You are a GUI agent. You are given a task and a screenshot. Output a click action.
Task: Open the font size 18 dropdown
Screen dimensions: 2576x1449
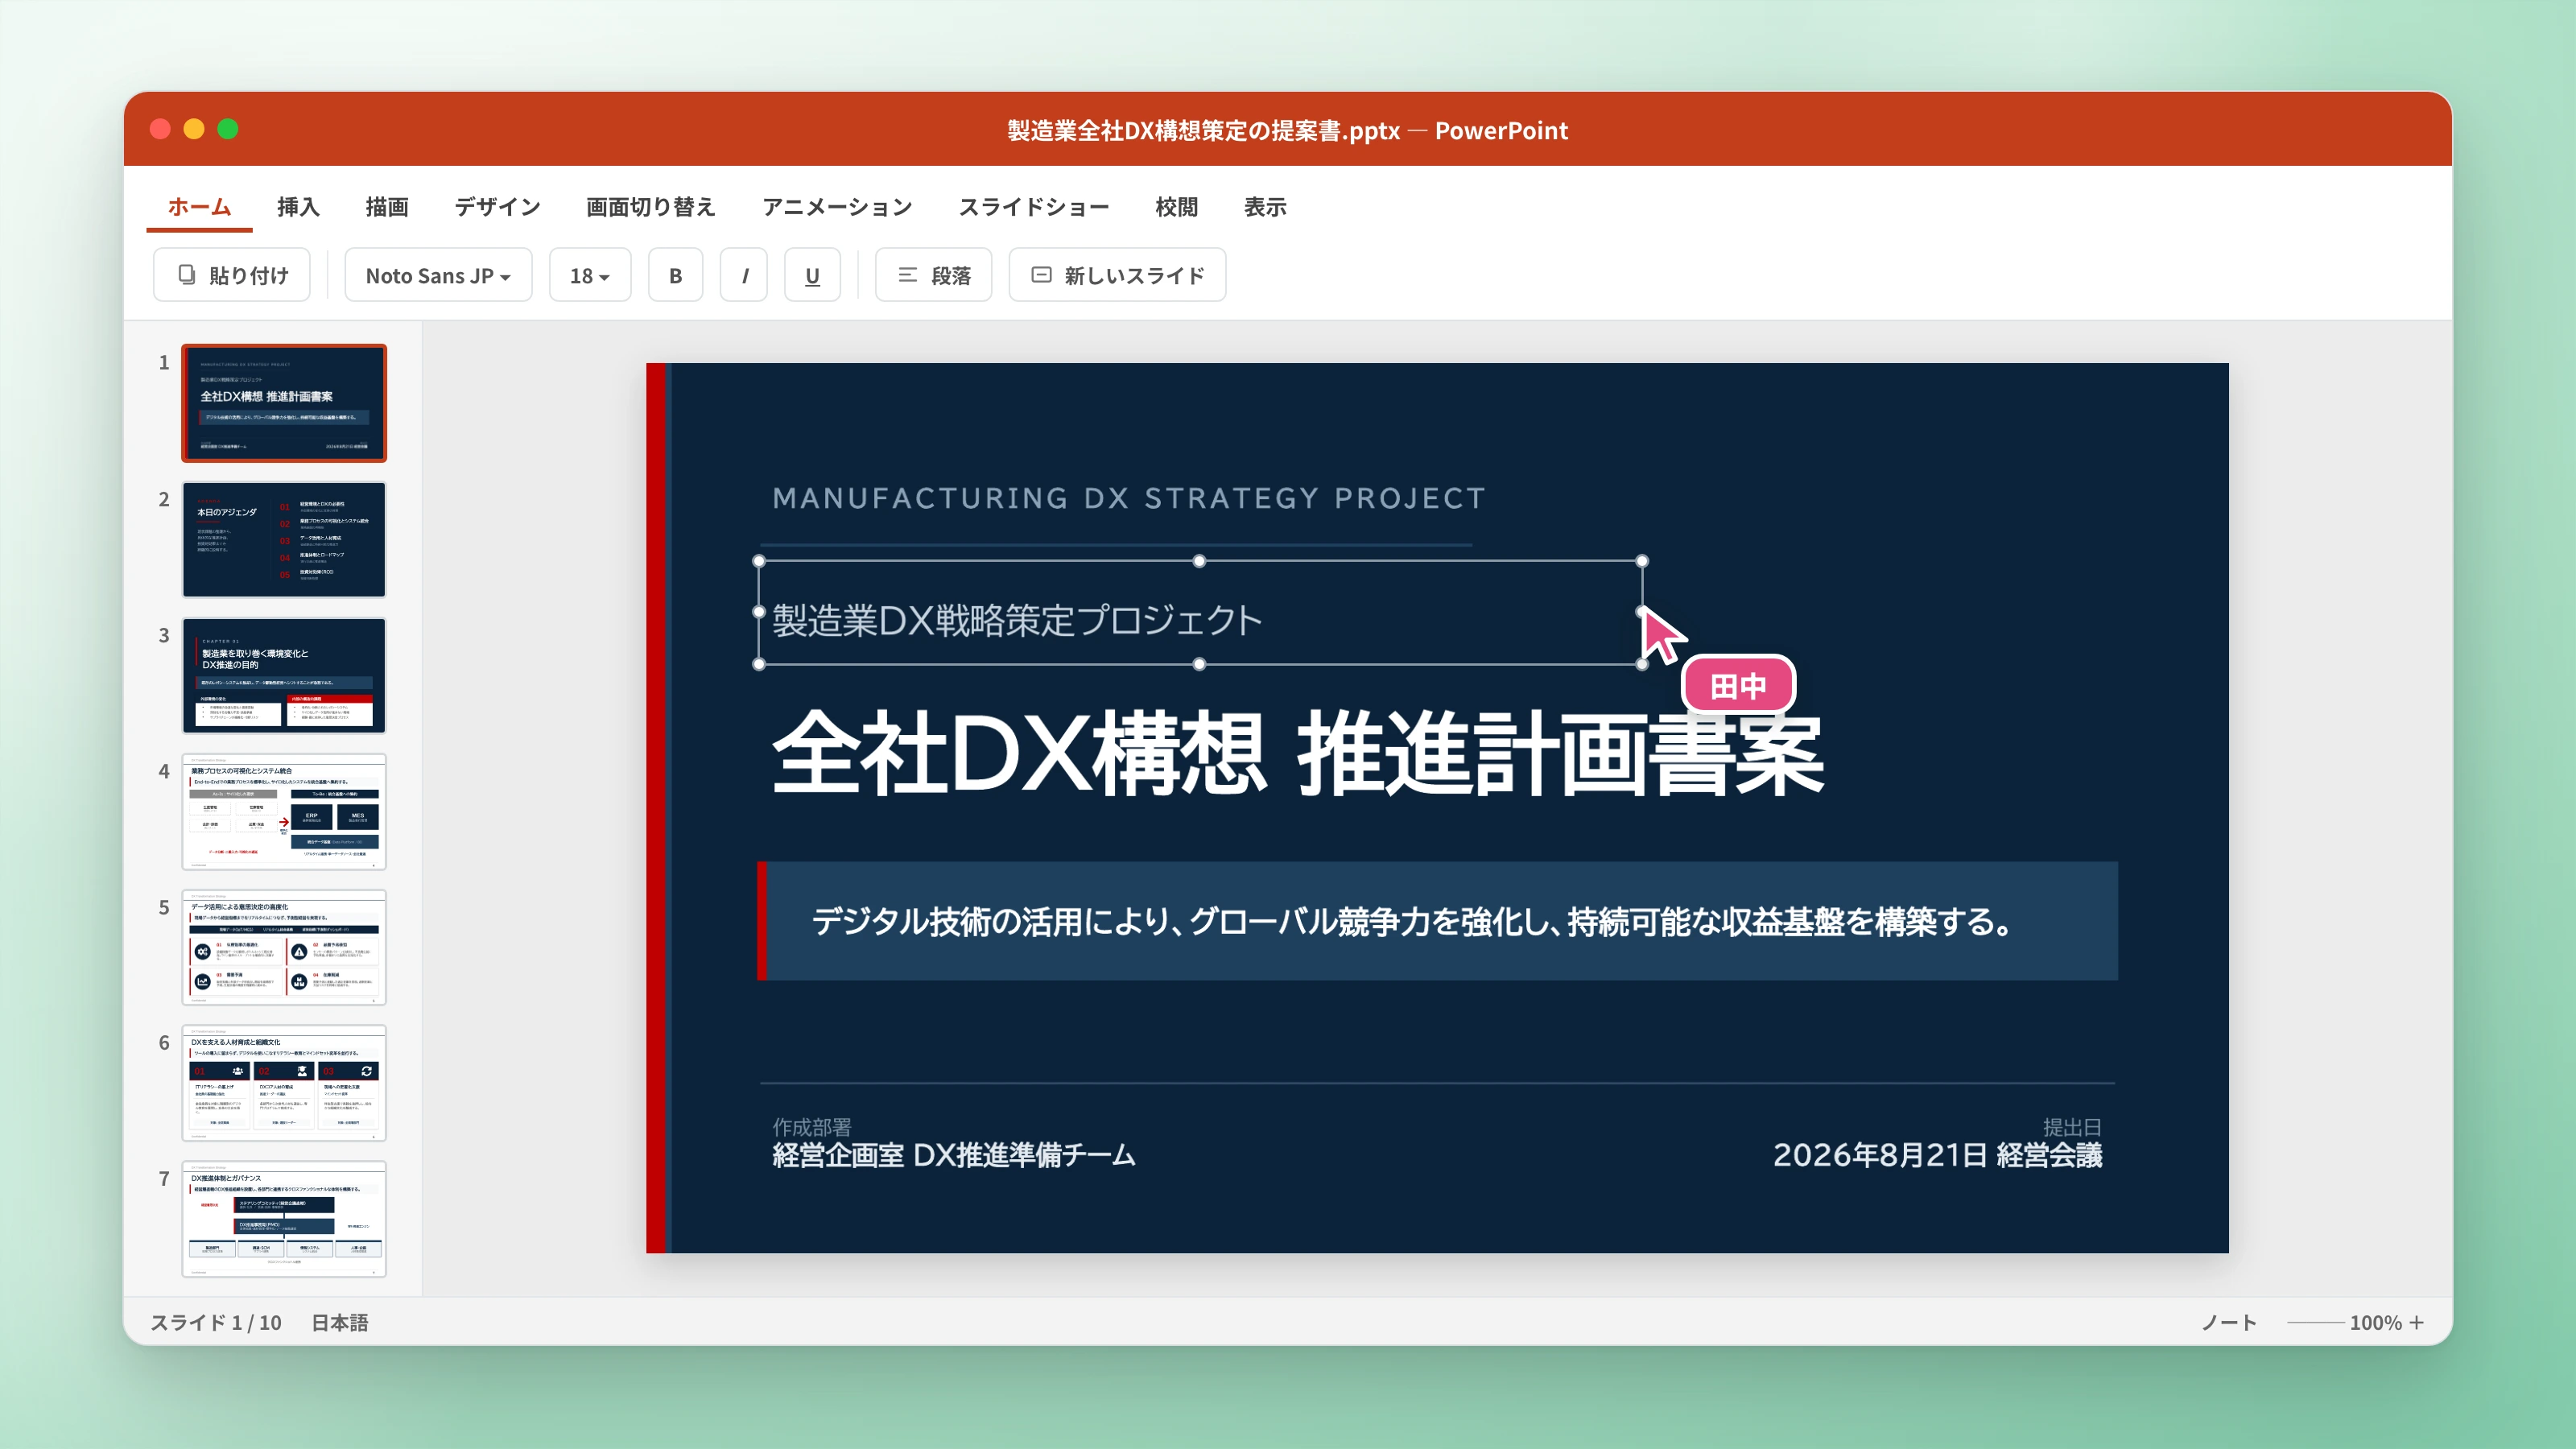coord(590,275)
